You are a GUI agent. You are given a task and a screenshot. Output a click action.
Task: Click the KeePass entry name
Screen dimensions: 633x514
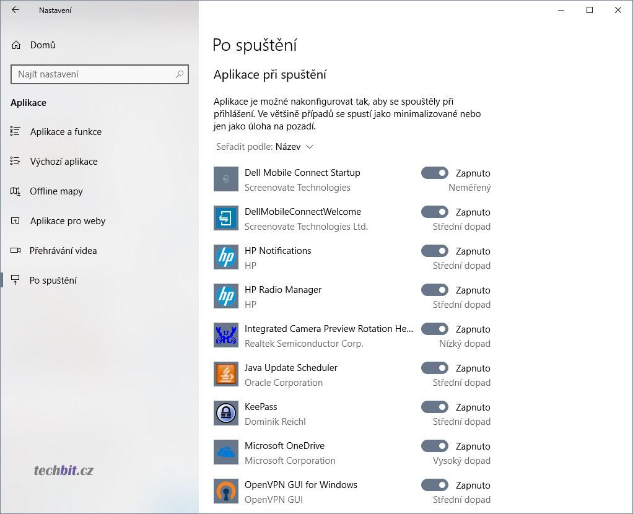pos(261,407)
